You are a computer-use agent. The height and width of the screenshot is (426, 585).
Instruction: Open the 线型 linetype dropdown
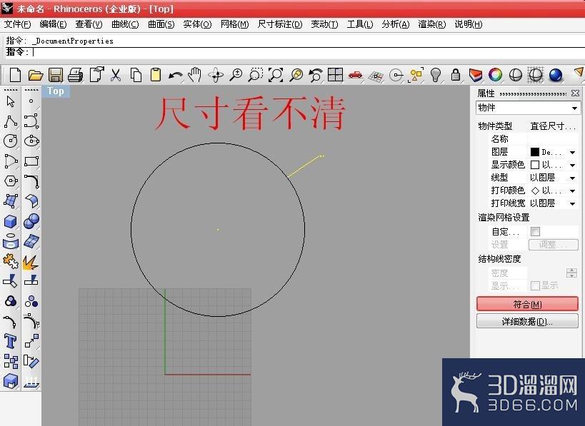click(x=572, y=178)
